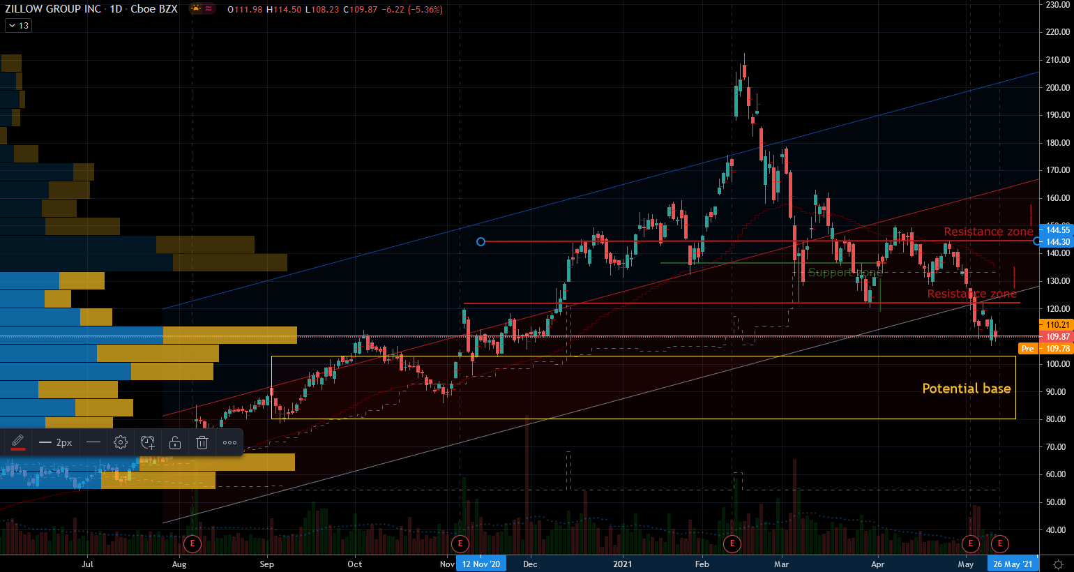Click the 12 Nov '20 date label

click(481, 564)
